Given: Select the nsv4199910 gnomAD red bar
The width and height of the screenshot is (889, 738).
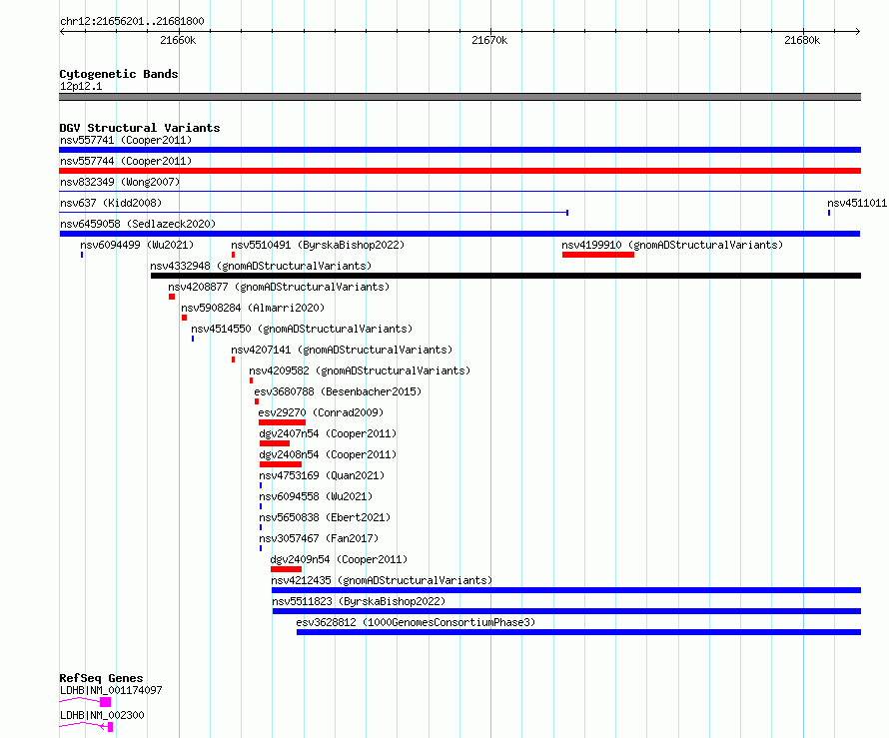Looking at the screenshot, I should point(598,255).
